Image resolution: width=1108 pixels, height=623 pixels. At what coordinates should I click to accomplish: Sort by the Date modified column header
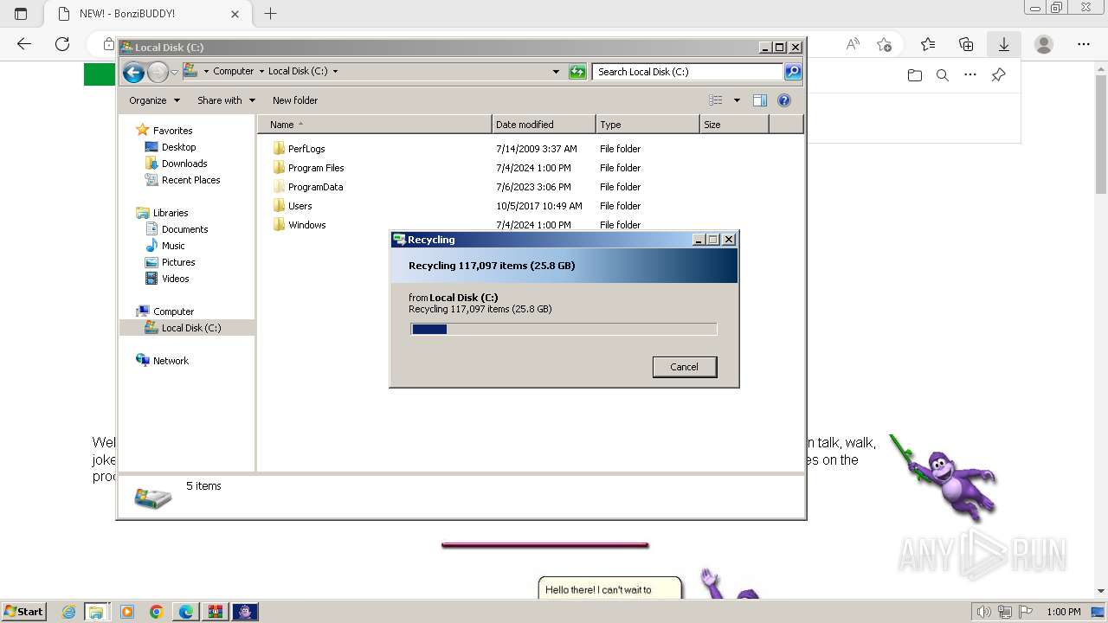544,125
